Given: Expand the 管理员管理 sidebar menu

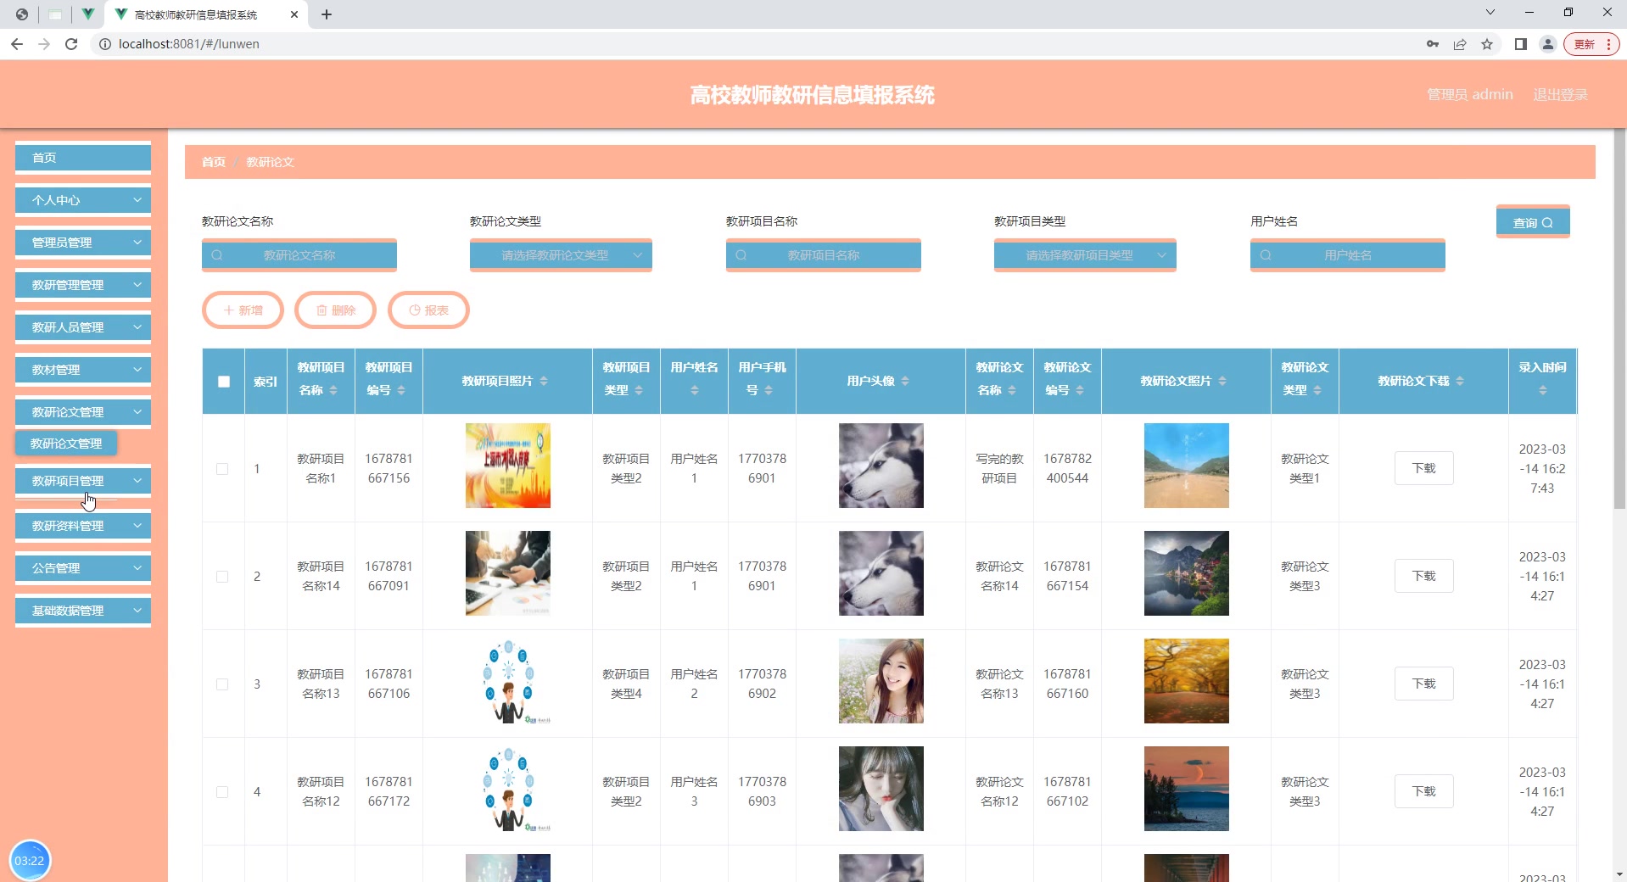Looking at the screenshot, I should click(x=83, y=243).
